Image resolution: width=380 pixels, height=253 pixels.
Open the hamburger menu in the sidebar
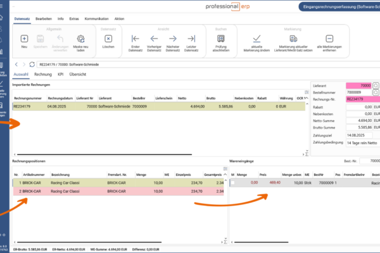coord(1,6)
